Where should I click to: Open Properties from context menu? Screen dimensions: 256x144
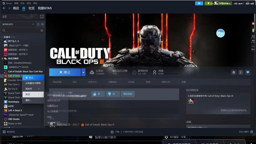(x=33, y=100)
